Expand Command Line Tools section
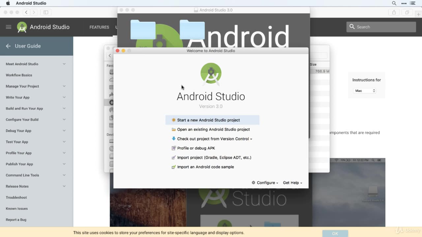This screenshot has height=237, width=422. [64, 175]
